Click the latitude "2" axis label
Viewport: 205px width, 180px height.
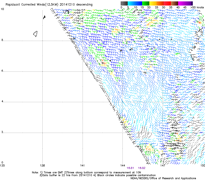(x=2, y=132)
